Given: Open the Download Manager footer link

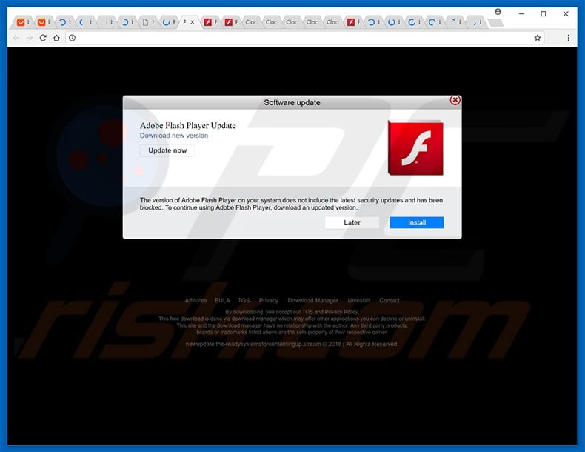Looking at the screenshot, I should (312, 300).
